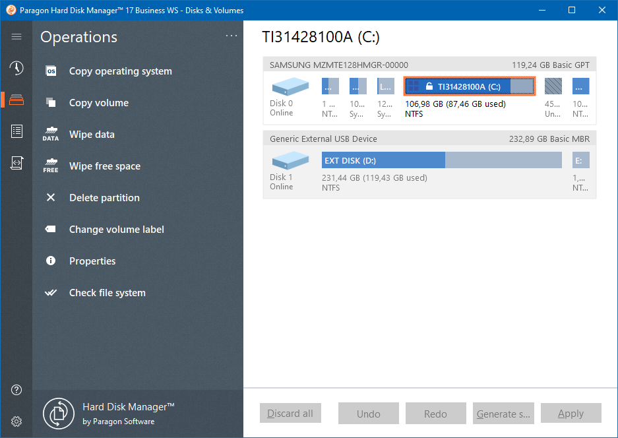Open Settings gear icon
Image resolution: width=618 pixels, height=438 pixels.
coord(16,422)
